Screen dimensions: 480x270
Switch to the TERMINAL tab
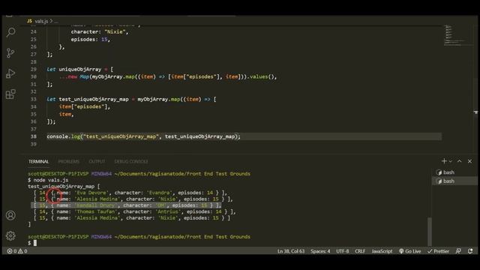(38, 161)
